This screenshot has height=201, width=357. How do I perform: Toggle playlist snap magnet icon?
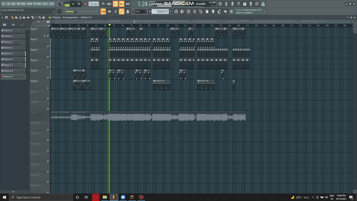click(6, 18)
